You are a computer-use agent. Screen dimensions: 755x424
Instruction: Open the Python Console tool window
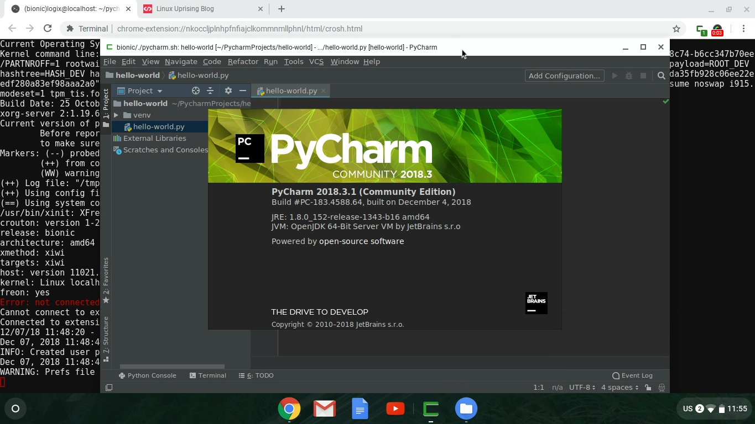pyautogui.click(x=148, y=375)
